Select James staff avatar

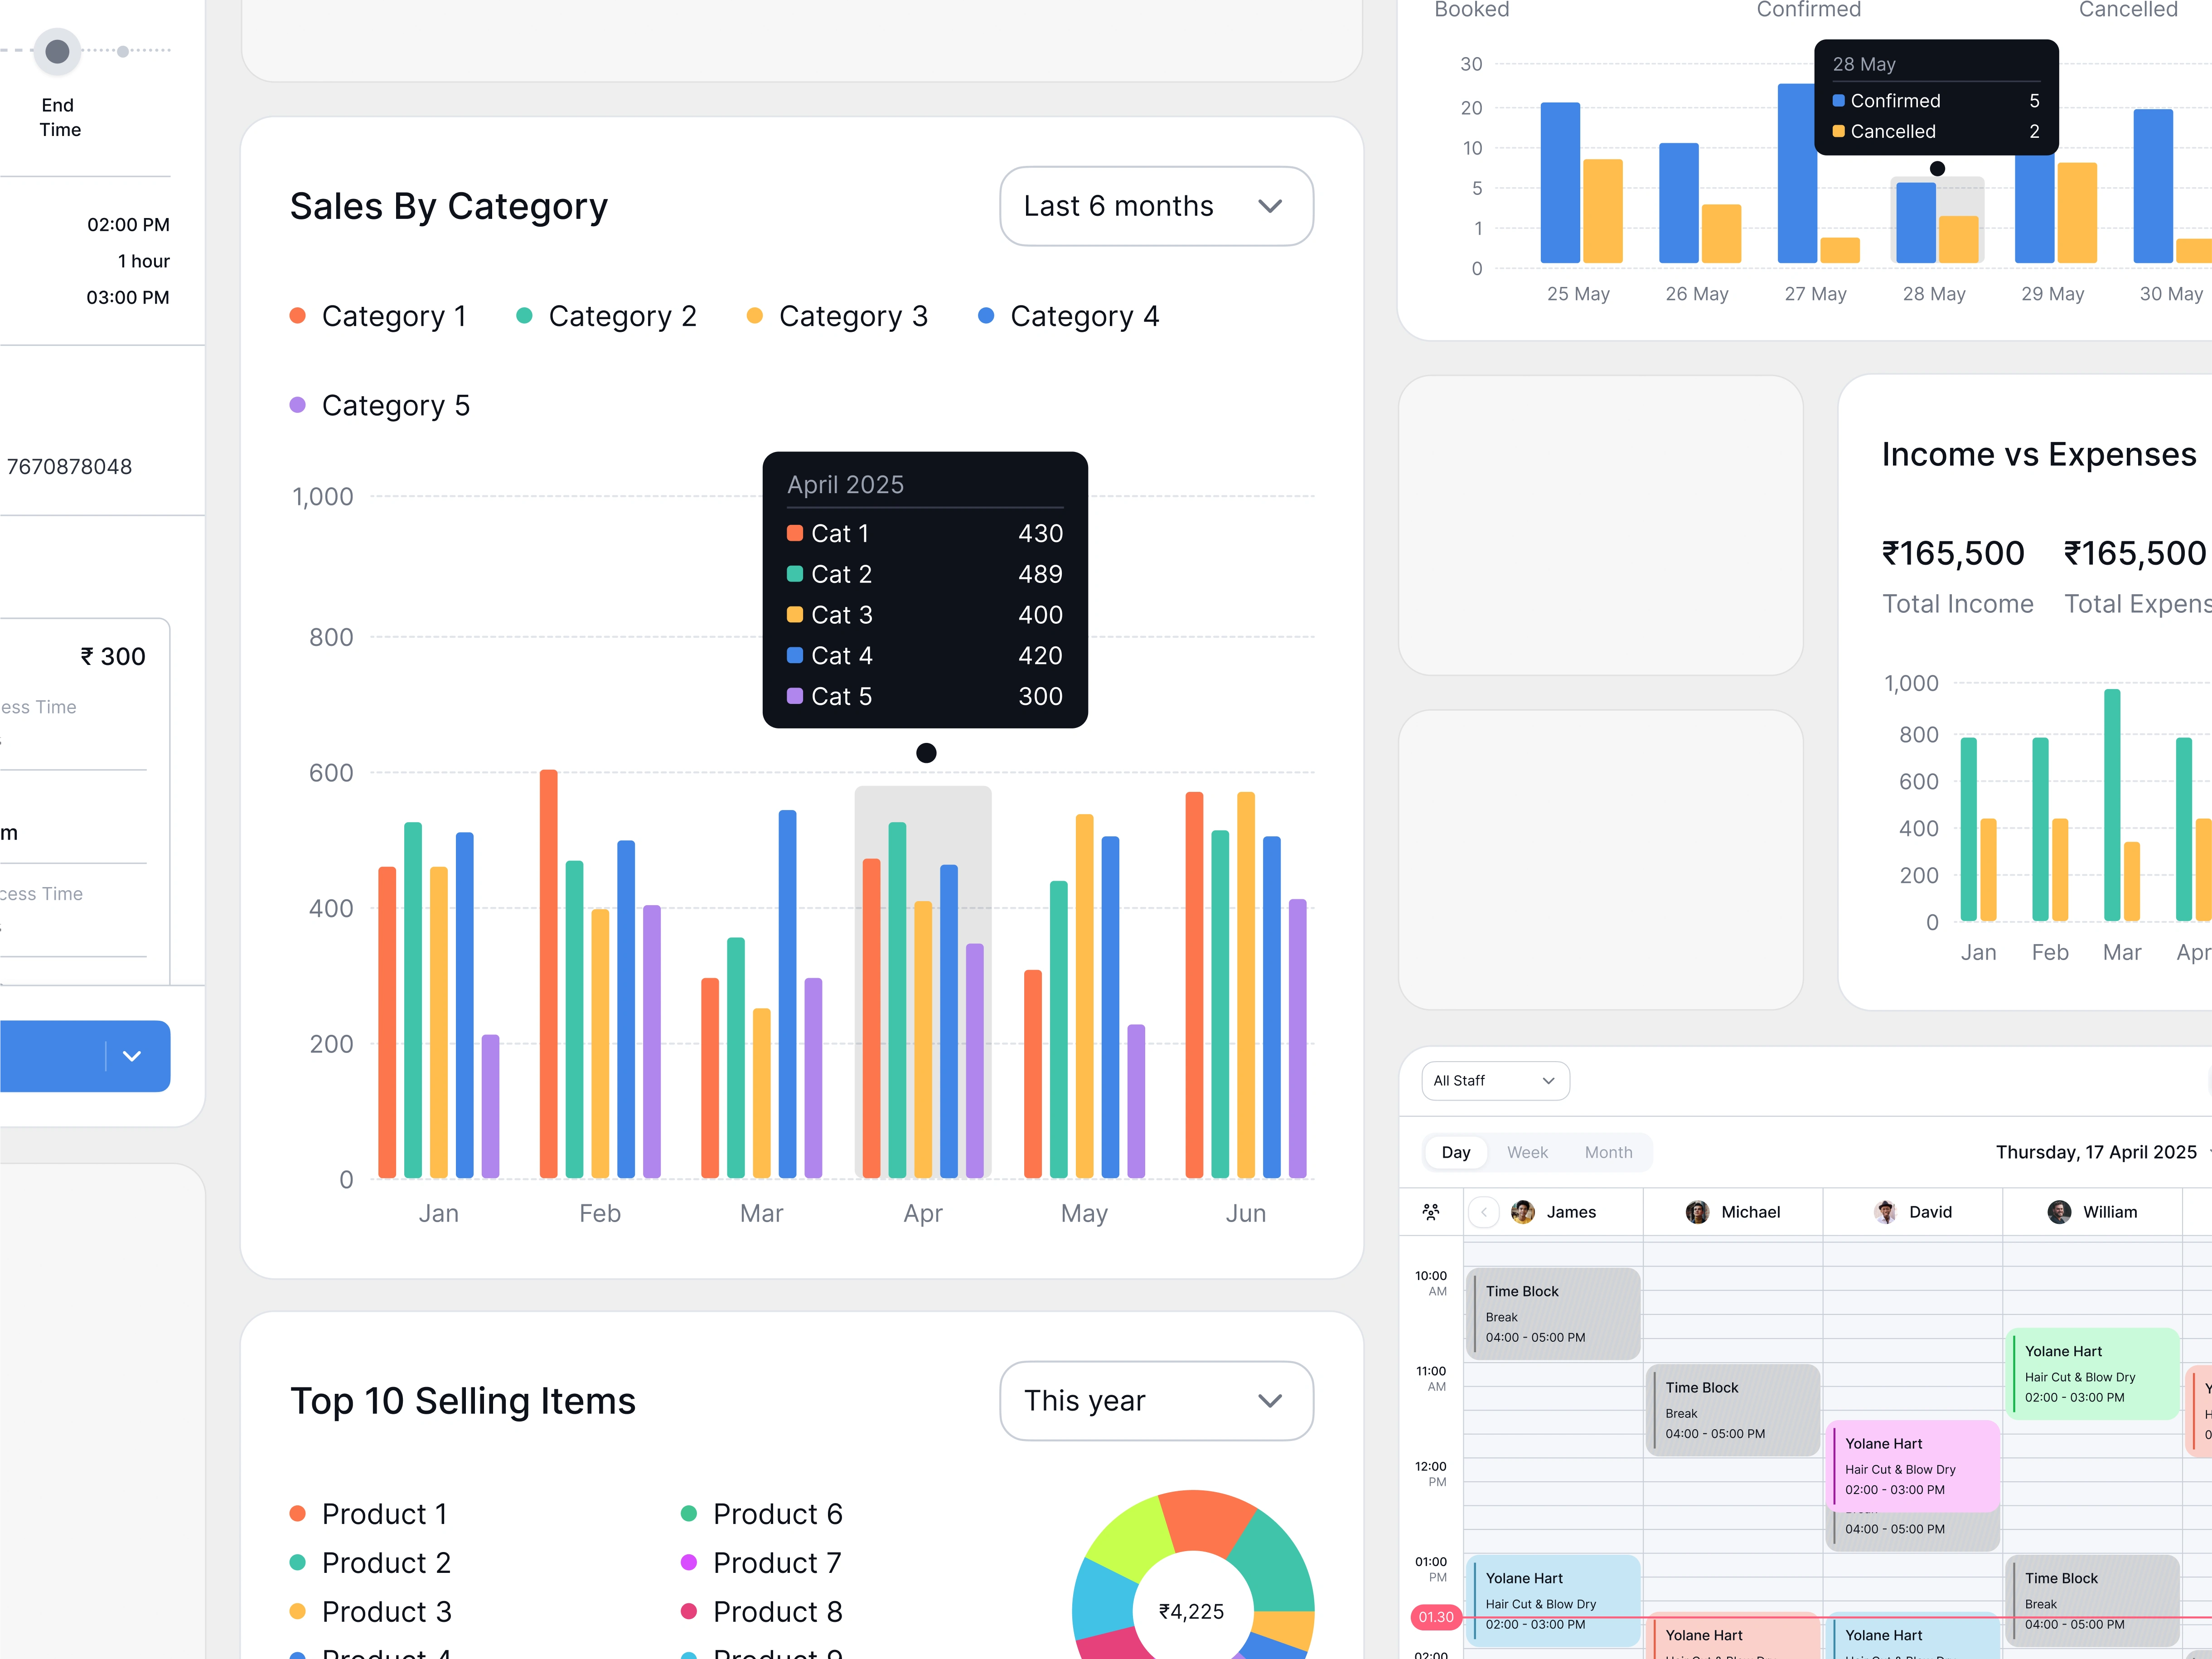point(1523,1212)
